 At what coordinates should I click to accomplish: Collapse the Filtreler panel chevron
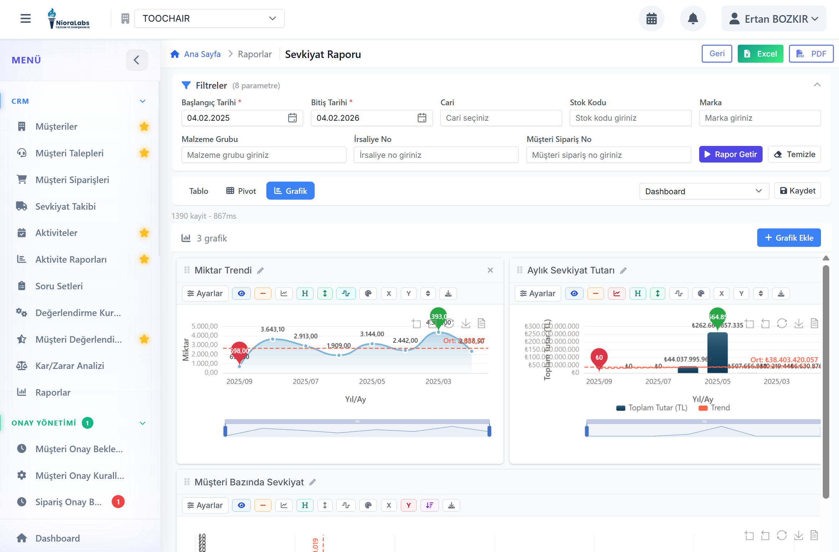(x=817, y=85)
